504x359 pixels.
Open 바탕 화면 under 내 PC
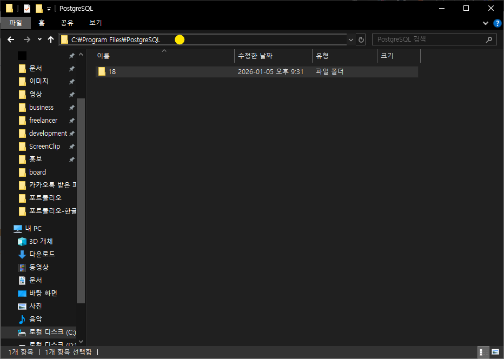(x=43, y=293)
